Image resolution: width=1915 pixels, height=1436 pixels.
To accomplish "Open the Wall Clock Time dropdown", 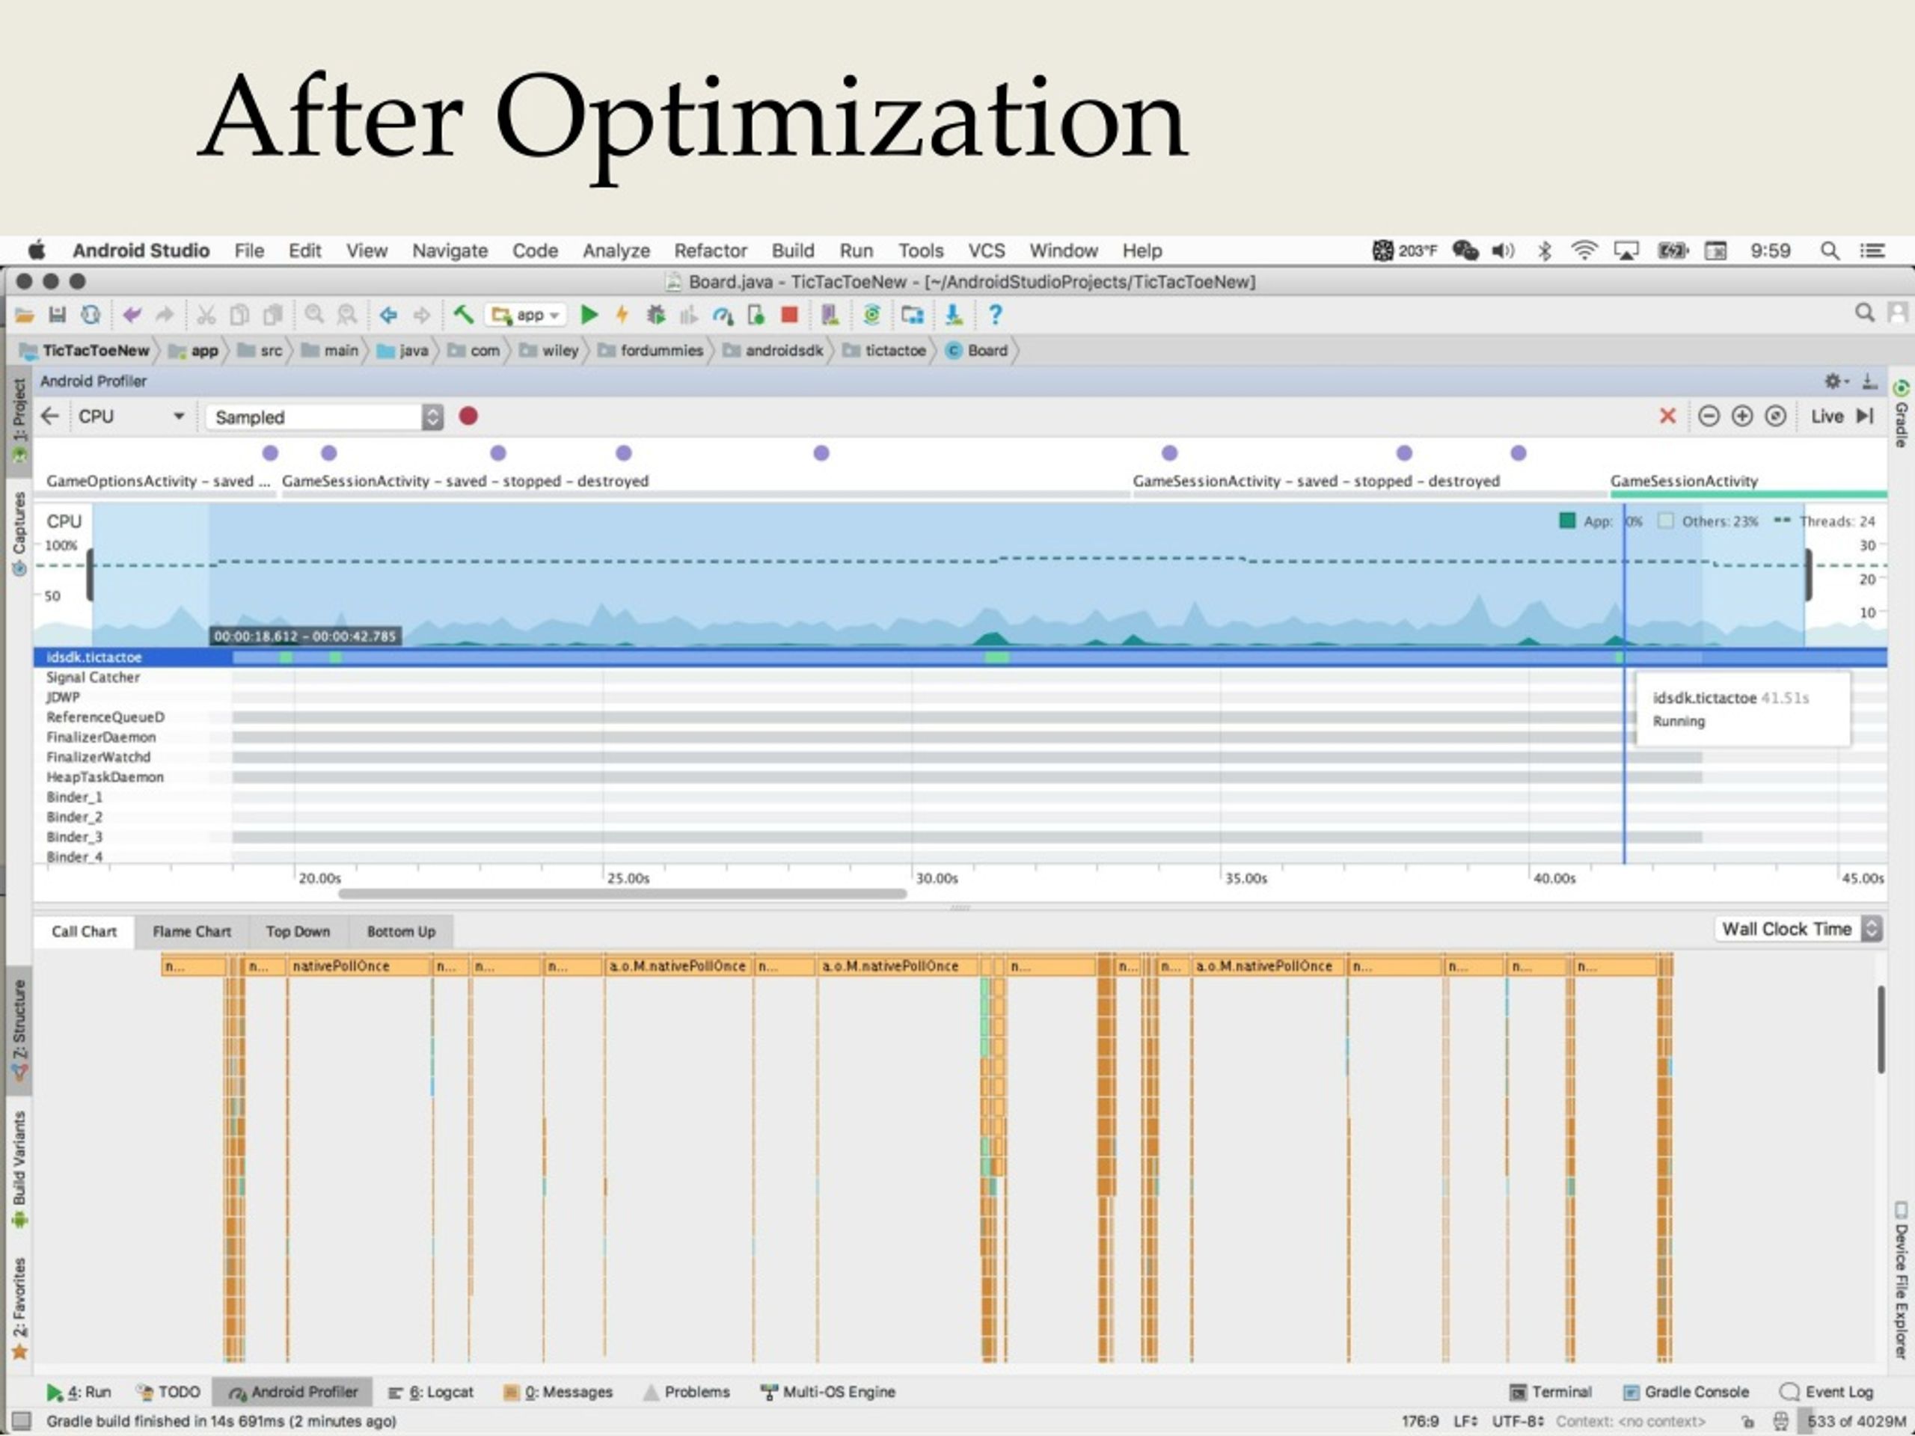I will click(x=1798, y=929).
